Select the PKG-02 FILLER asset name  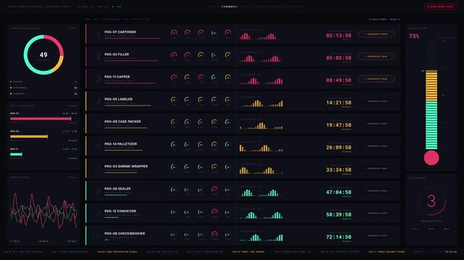[117, 54]
